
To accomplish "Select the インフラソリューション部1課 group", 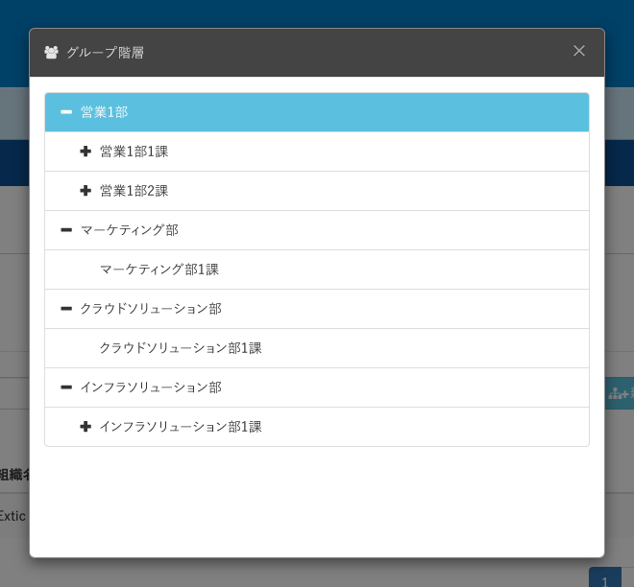I will [181, 427].
